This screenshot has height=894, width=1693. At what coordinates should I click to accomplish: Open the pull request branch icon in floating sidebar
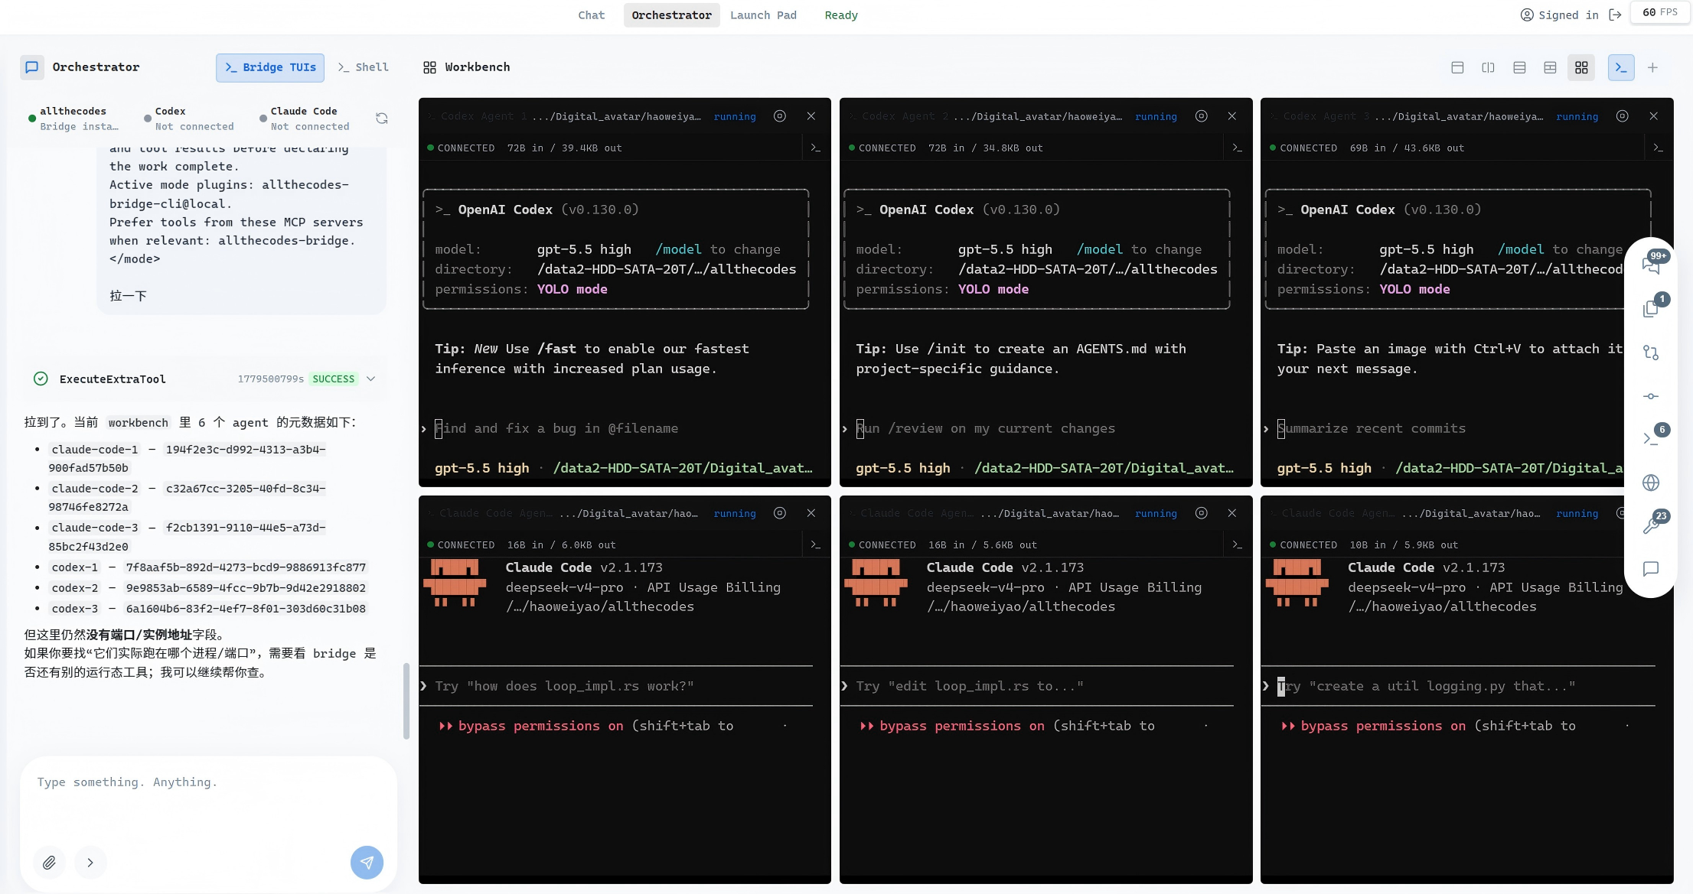(x=1651, y=353)
